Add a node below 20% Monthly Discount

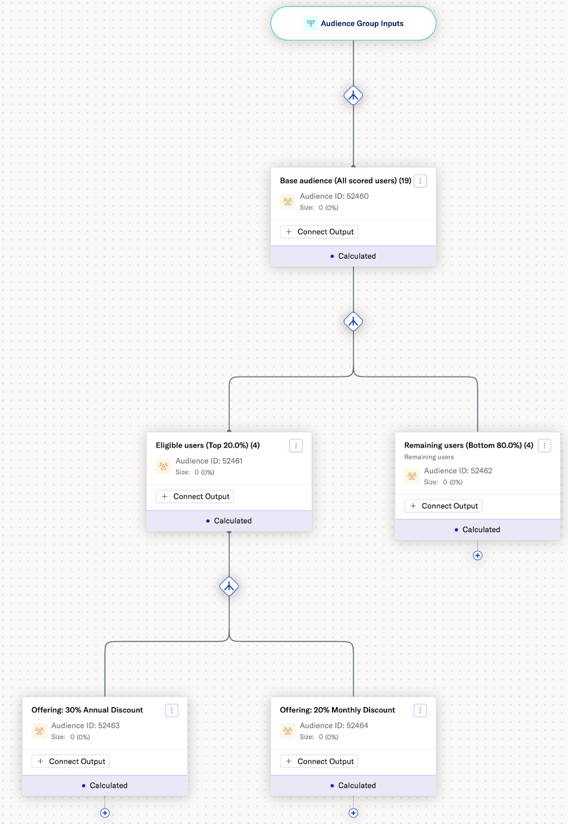(x=353, y=813)
